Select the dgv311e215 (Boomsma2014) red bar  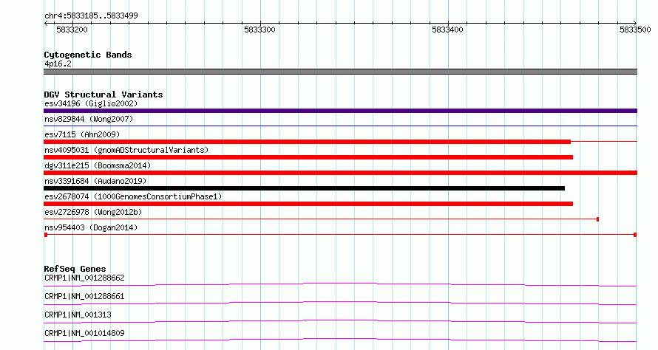[x=340, y=173]
